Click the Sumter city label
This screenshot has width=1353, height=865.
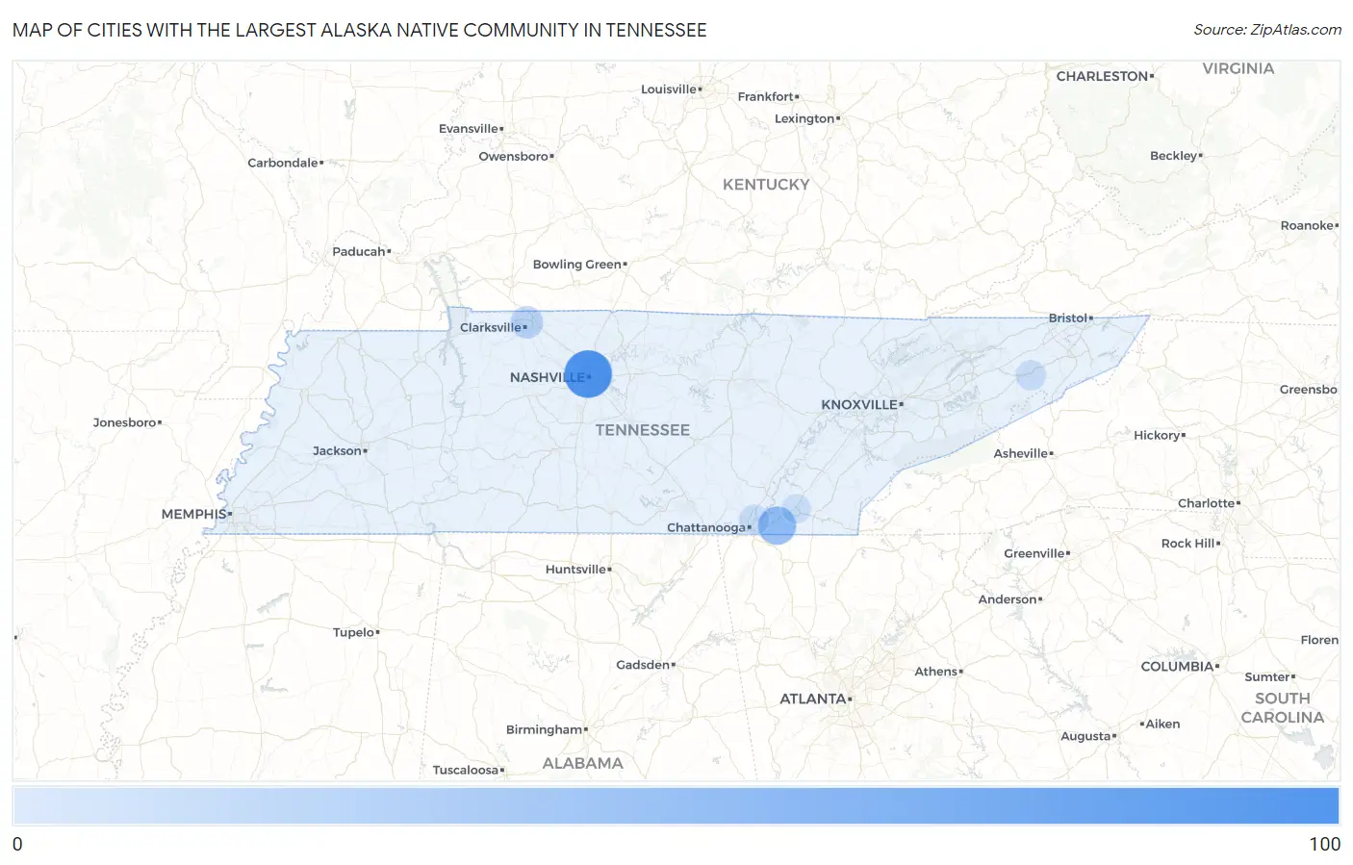(x=1267, y=677)
